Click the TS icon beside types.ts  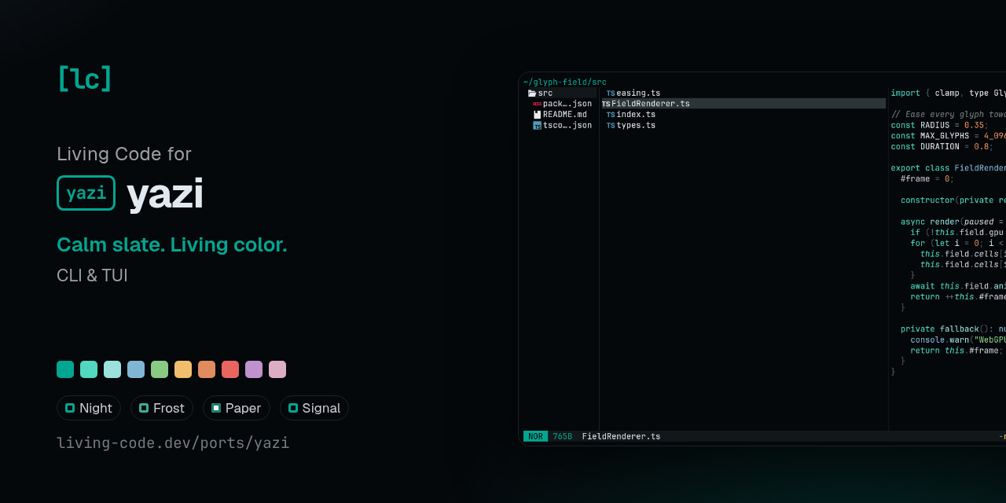pos(611,125)
